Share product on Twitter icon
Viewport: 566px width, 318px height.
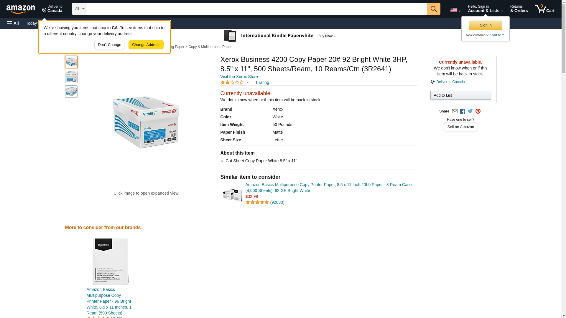coord(470,111)
